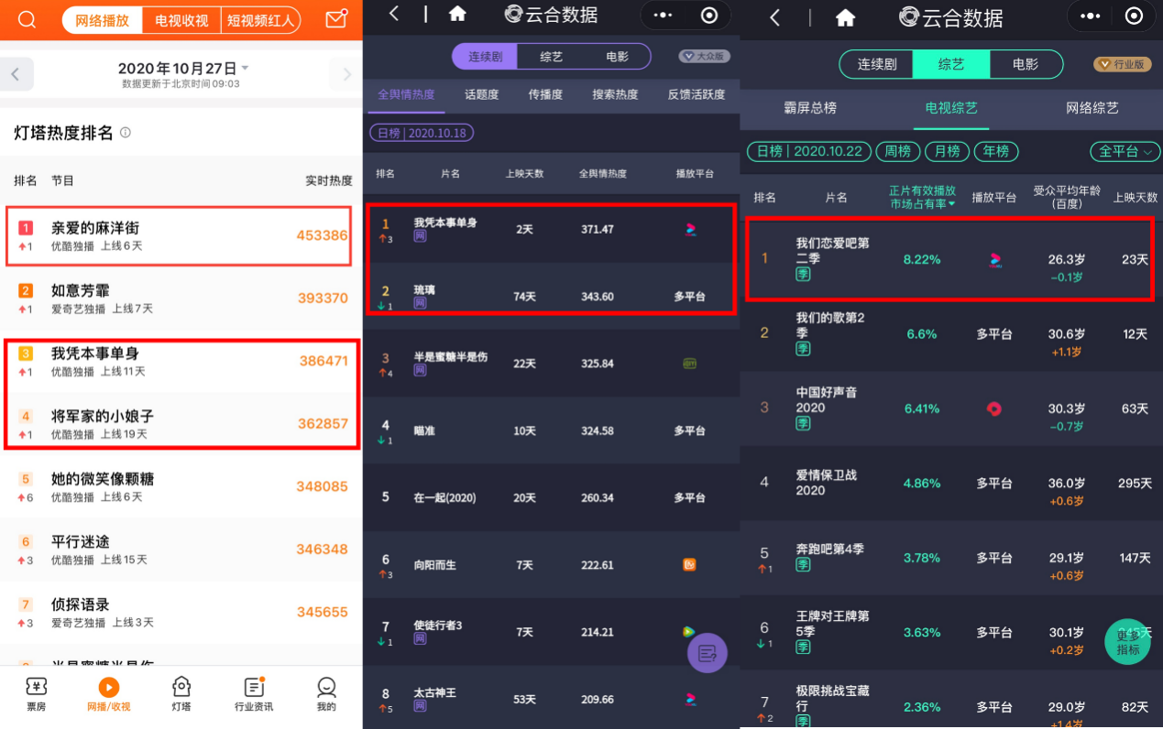The image size is (1163, 729).
Task: Go to the previous day arrow
Action: 16,74
